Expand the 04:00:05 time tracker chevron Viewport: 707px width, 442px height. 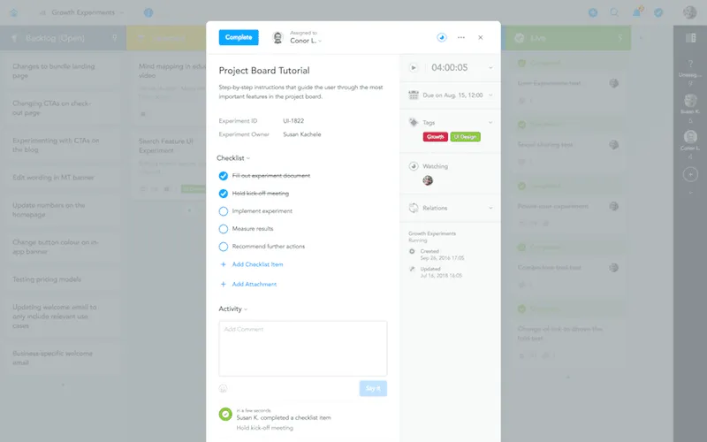490,68
